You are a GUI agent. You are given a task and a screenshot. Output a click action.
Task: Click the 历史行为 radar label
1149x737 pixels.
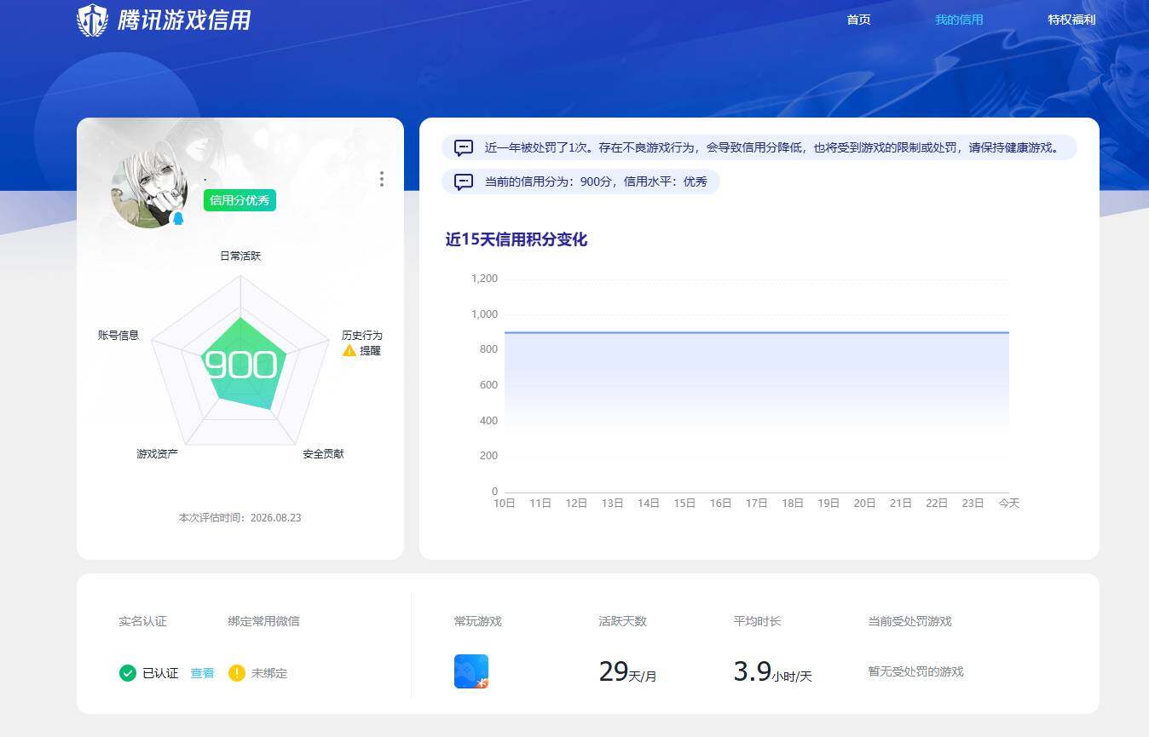pos(362,335)
